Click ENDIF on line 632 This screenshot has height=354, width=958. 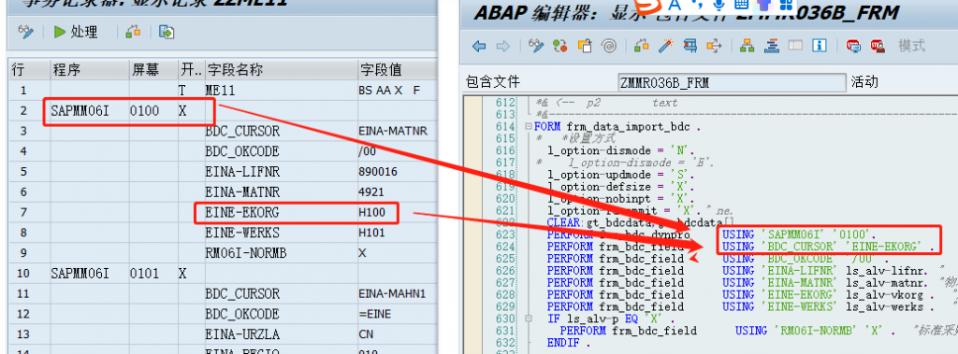[x=564, y=343]
